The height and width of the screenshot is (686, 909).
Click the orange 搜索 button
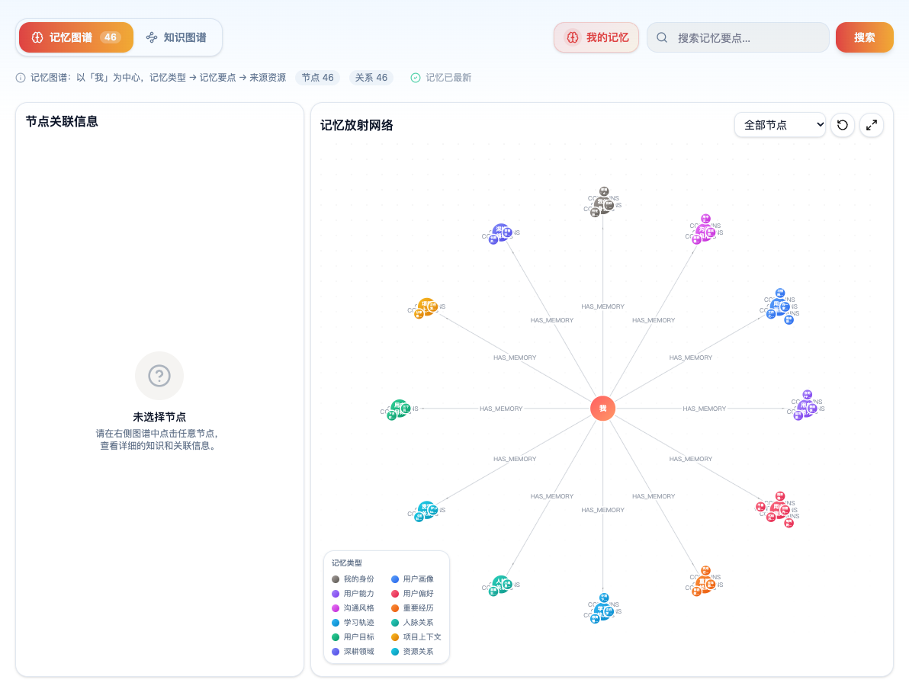coord(864,37)
